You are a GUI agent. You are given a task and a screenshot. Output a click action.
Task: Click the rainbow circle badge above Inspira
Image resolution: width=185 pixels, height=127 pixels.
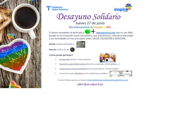(128, 6)
